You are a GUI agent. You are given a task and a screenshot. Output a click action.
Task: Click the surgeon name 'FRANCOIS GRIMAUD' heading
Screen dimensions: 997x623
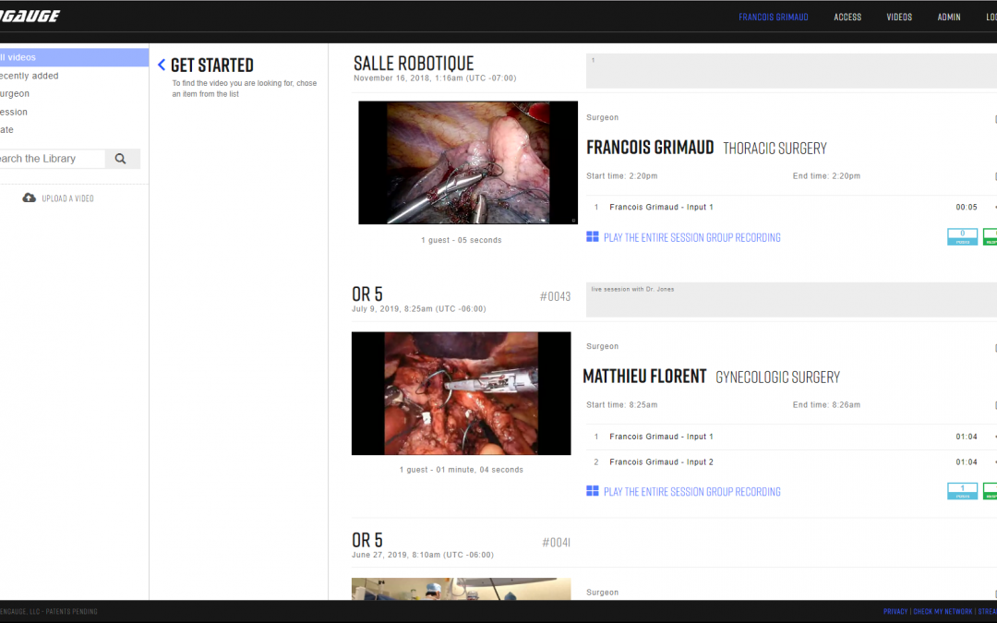pyautogui.click(x=650, y=148)
